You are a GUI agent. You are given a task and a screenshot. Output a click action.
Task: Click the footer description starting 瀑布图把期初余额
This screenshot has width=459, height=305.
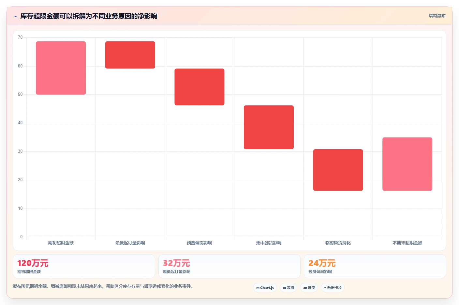(103, 286)
